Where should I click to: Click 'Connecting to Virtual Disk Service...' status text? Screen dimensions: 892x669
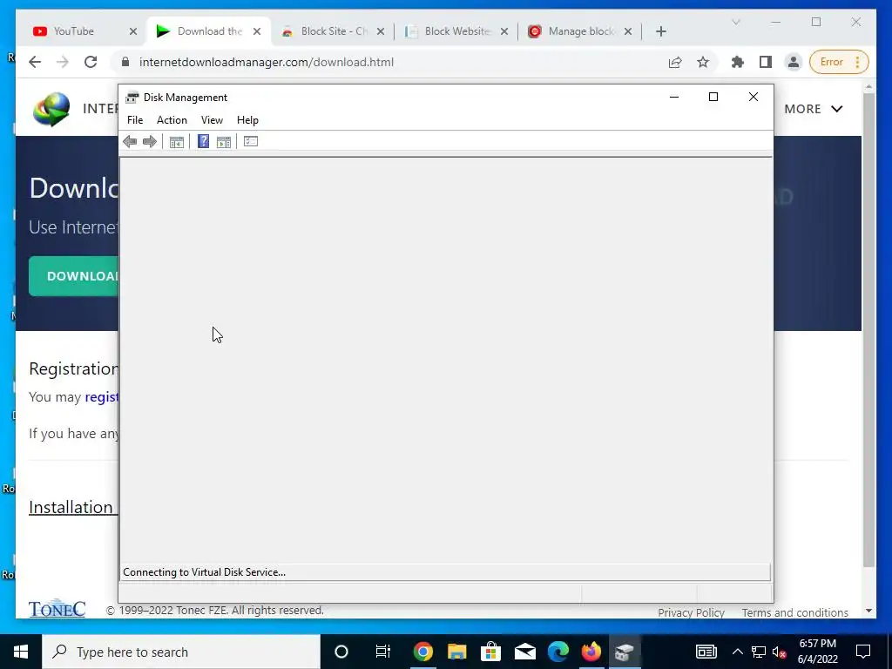[204, 572]
